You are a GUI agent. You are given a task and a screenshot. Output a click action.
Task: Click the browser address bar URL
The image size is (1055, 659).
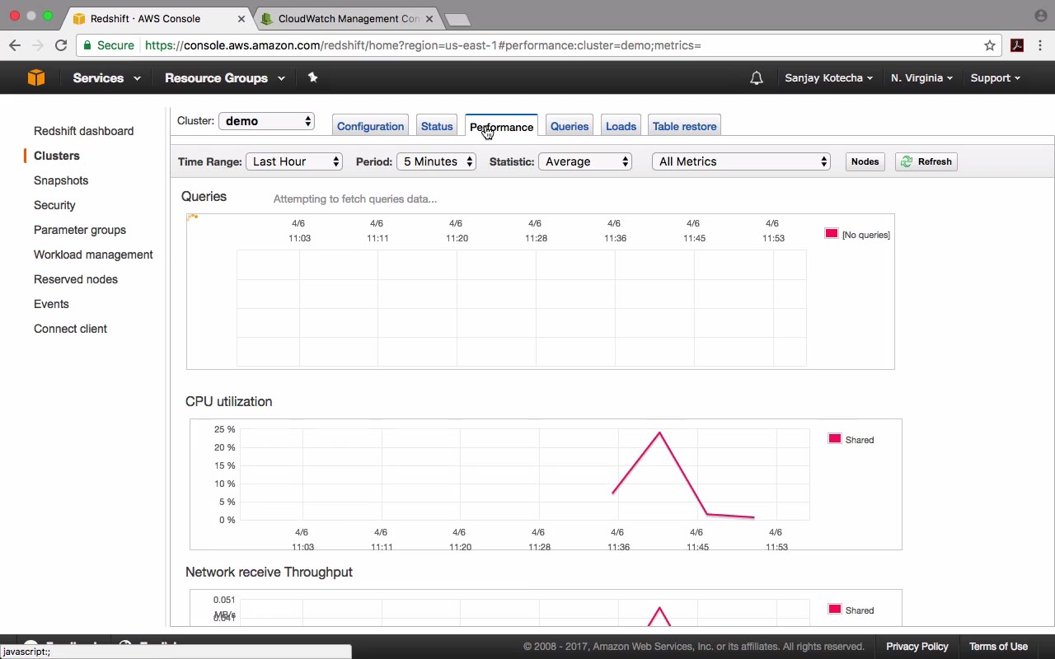423,45
